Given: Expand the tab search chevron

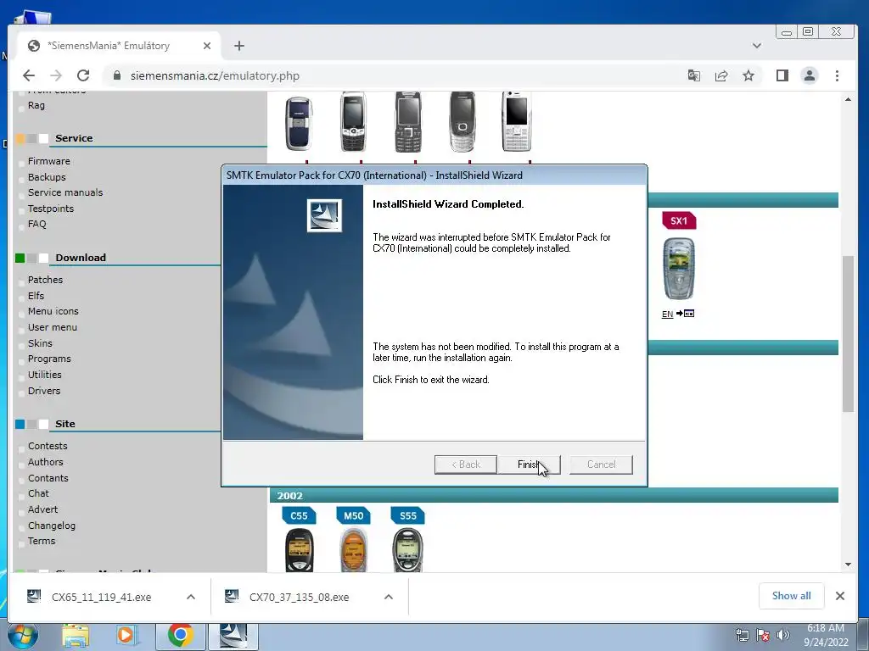Looking at the screenshot, I should tap(756, 46).
